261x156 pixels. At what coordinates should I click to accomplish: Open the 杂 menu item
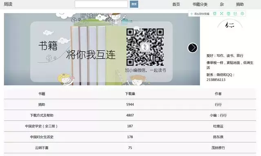pos(222,4)
